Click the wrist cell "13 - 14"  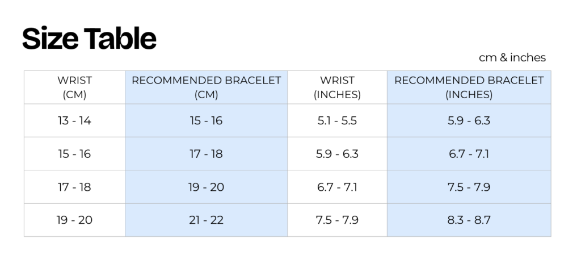coord(74,121)
